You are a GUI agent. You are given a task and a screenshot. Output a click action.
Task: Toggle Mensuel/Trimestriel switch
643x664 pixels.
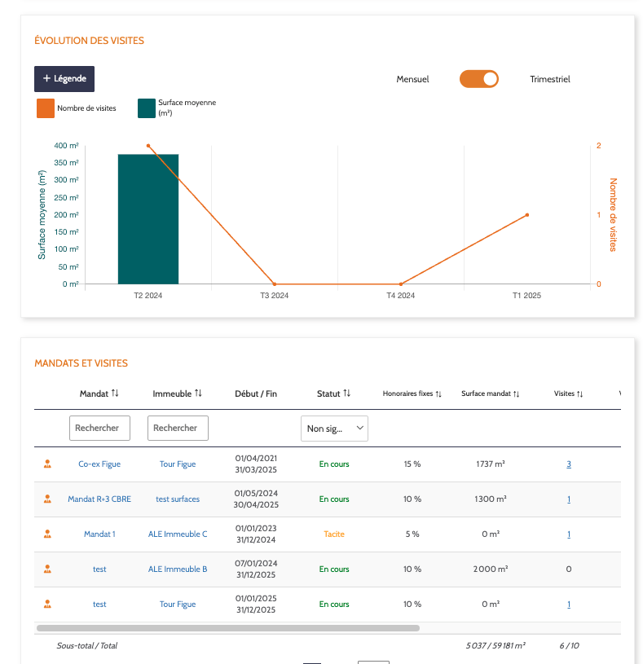point(478,79)
